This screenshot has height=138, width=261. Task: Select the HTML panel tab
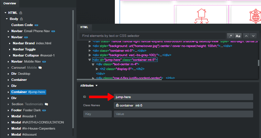[x=84, y=27]
